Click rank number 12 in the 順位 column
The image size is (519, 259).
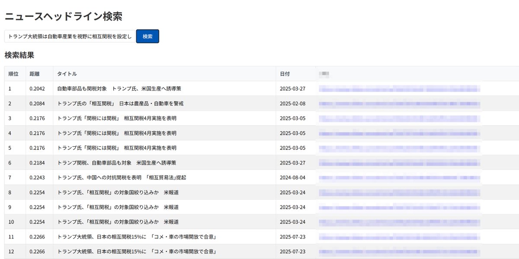(x=11, y=251)
